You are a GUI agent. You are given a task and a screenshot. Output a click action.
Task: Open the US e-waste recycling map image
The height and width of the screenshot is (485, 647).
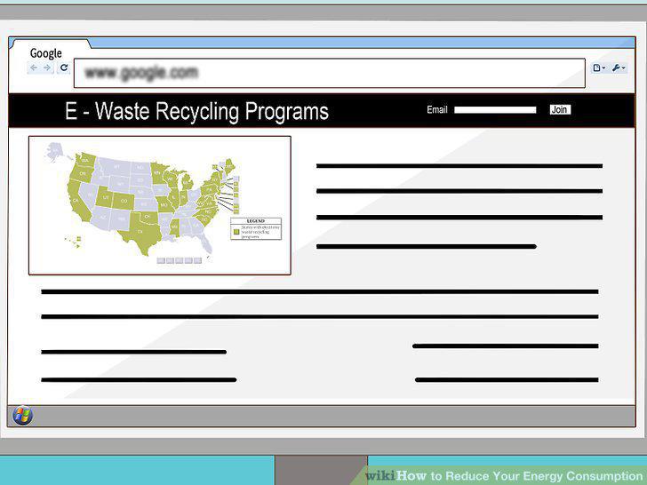pos(160,205)
